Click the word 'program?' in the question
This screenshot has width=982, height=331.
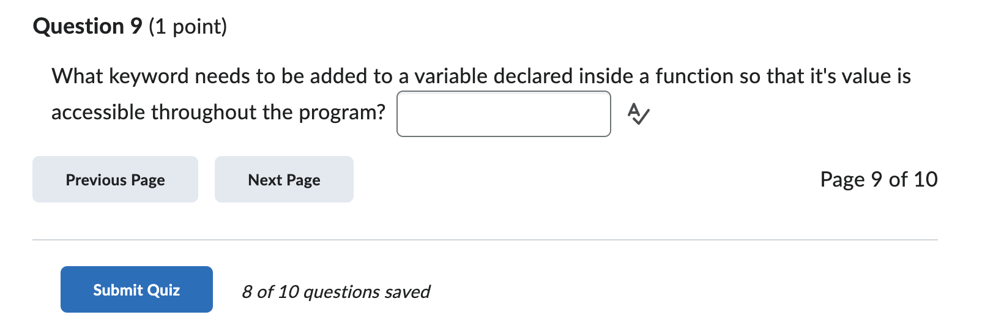click(x=342, y=113)
